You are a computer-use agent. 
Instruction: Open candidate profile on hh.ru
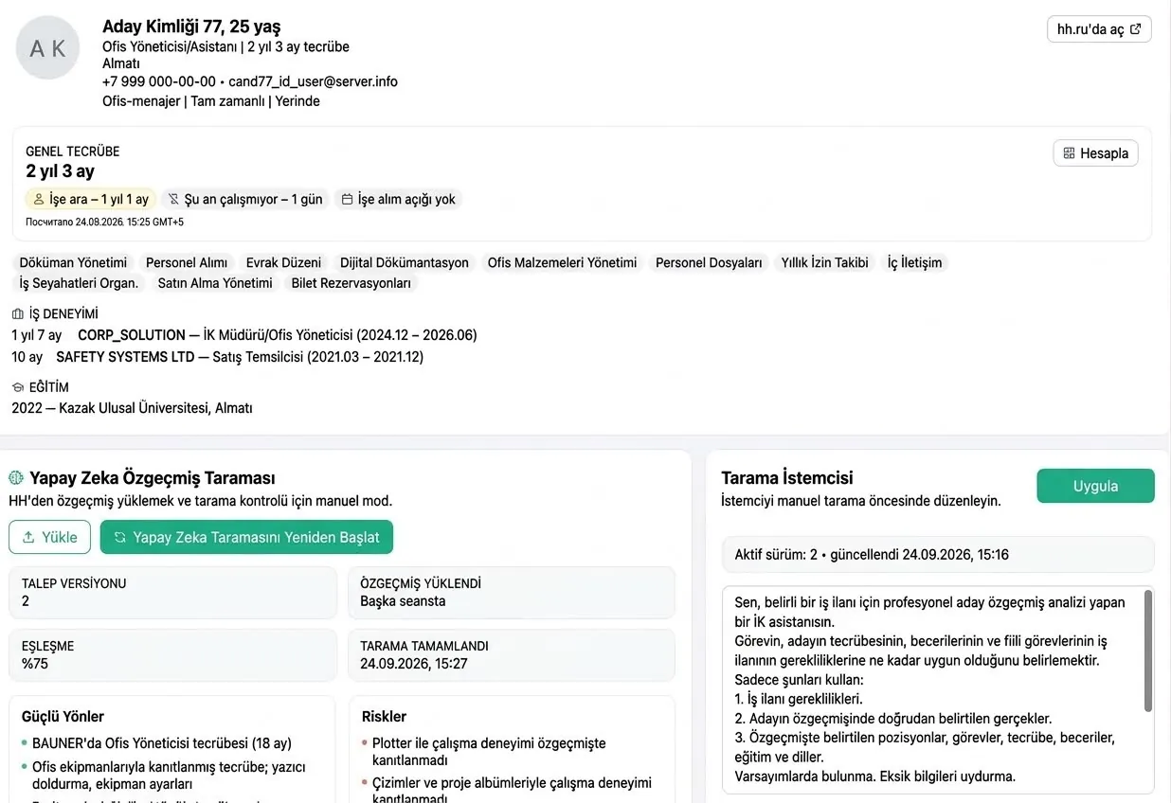click(1099, 29)
